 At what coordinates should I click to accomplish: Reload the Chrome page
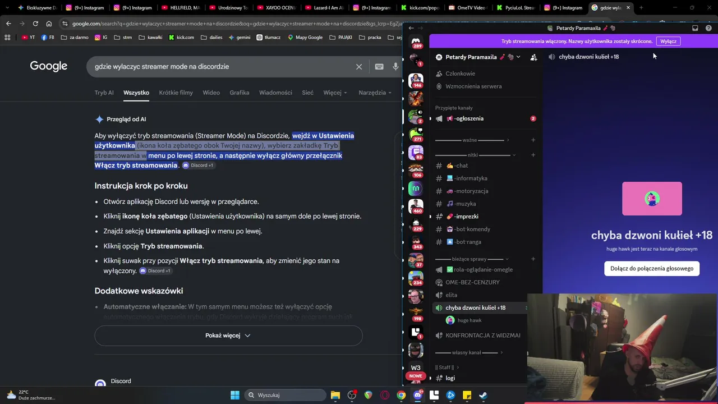coord(35,24)
